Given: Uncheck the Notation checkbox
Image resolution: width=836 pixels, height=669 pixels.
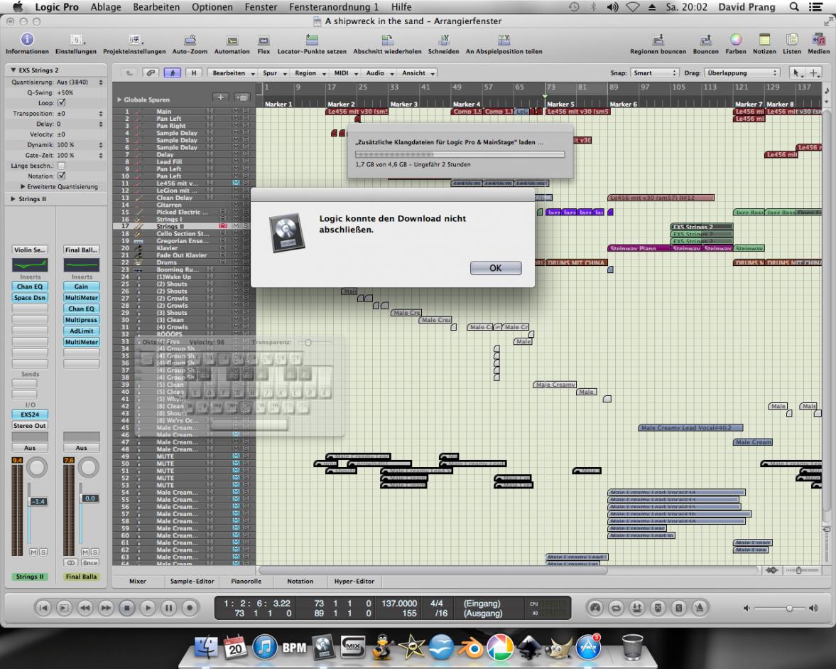Looking at the screenshot, I should (61, 176).
